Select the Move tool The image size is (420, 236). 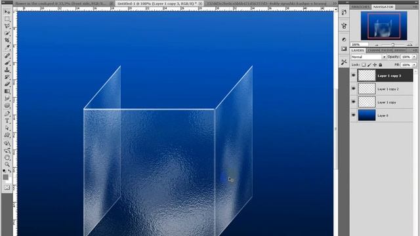pos(7,12)
